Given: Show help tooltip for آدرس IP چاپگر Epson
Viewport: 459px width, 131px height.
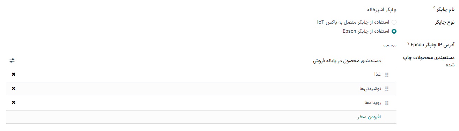Looking at the screenshot, I should coord(409,43).
